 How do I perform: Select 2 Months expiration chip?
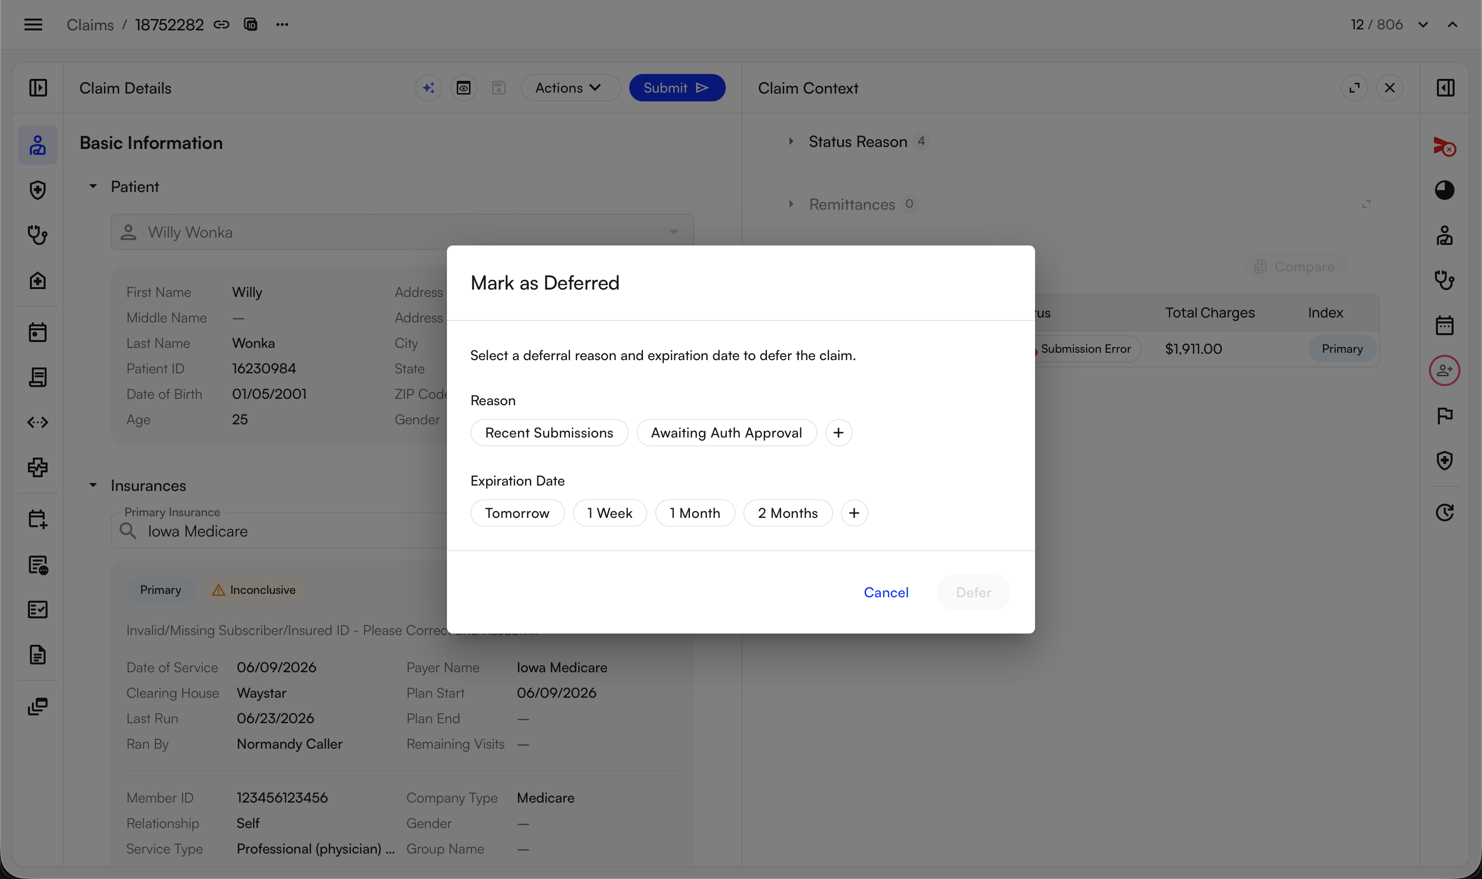[x=788, y=513]
